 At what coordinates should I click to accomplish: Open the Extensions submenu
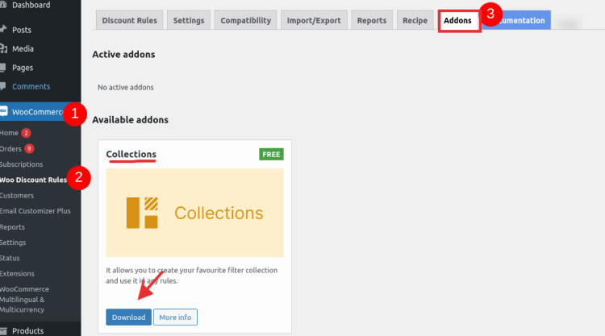pos(17,274)
